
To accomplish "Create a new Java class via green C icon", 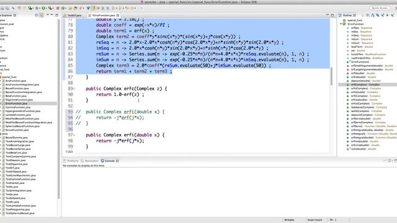I will [63, 8].
